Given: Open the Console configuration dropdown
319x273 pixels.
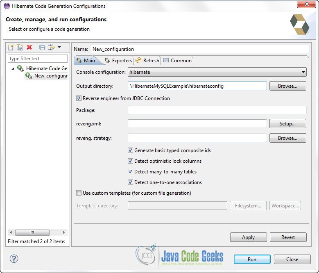Looking at the screenshot, I should tap(217, 72).
